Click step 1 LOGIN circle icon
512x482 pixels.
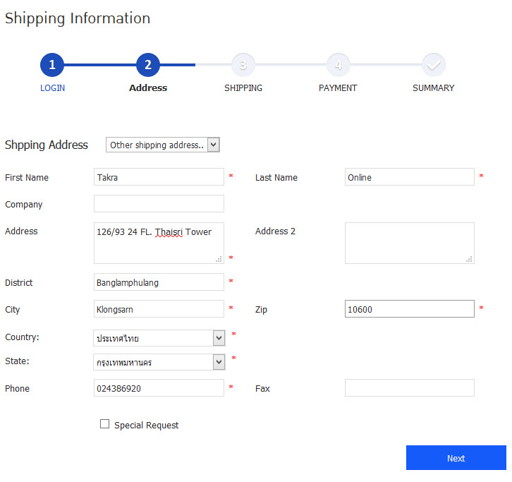52,66
